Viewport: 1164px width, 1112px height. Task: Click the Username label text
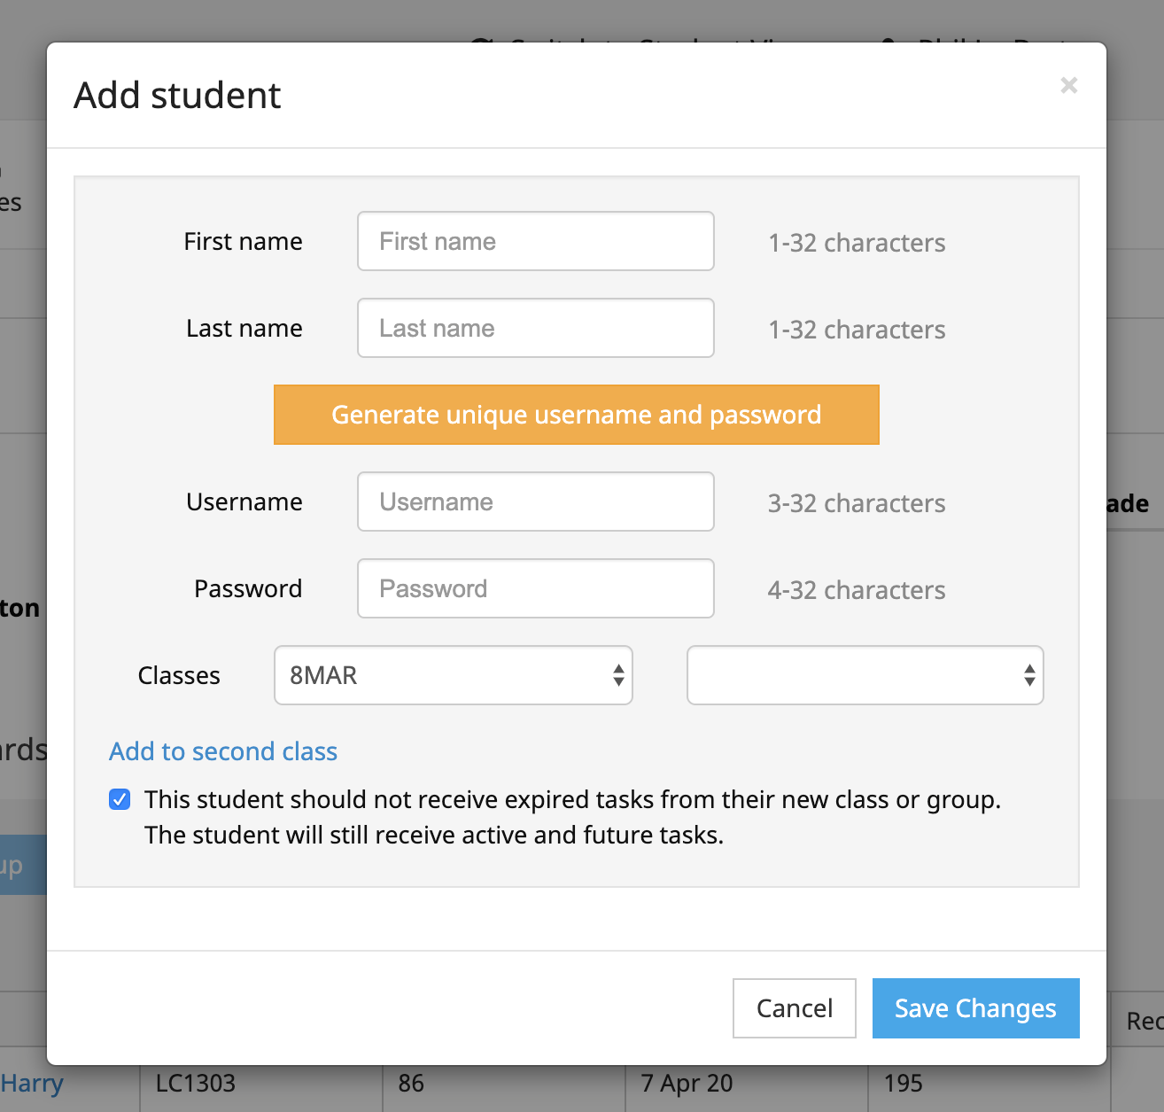click(244, 502)
